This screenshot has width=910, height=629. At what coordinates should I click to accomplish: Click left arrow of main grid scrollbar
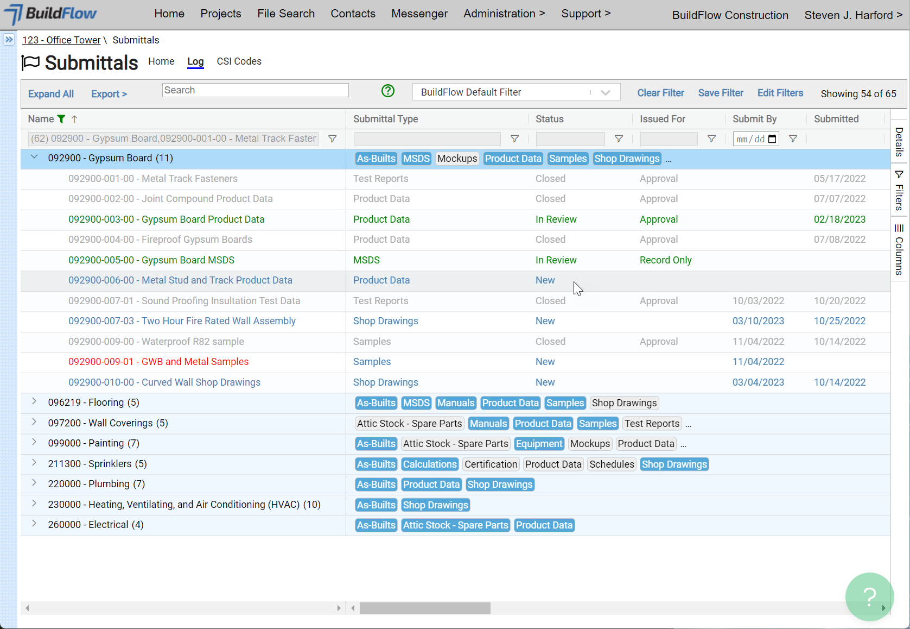(353, 608)
